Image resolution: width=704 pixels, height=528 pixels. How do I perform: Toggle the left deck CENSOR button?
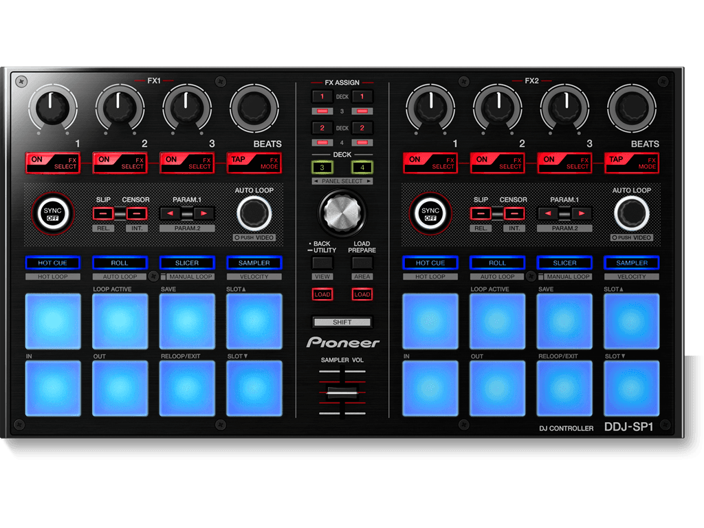click(x=137, y=213)
